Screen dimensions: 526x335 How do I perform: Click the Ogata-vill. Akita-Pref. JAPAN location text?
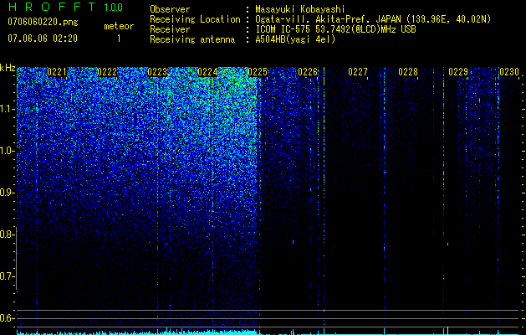[x=373, y=20]
